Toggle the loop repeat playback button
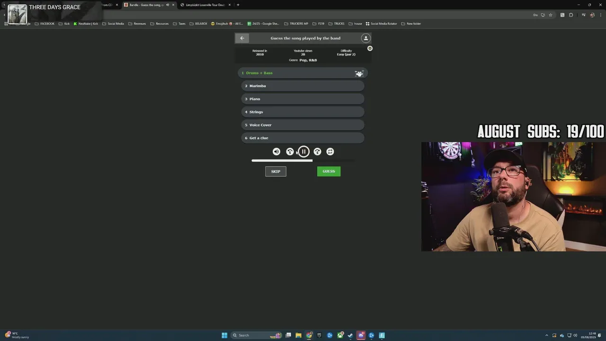The width and height of the screenshot is (606, 341). click(330, 152)
